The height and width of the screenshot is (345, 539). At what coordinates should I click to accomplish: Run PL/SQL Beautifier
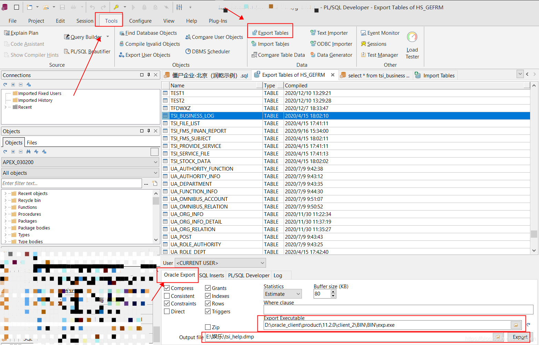tap(87, 52)
